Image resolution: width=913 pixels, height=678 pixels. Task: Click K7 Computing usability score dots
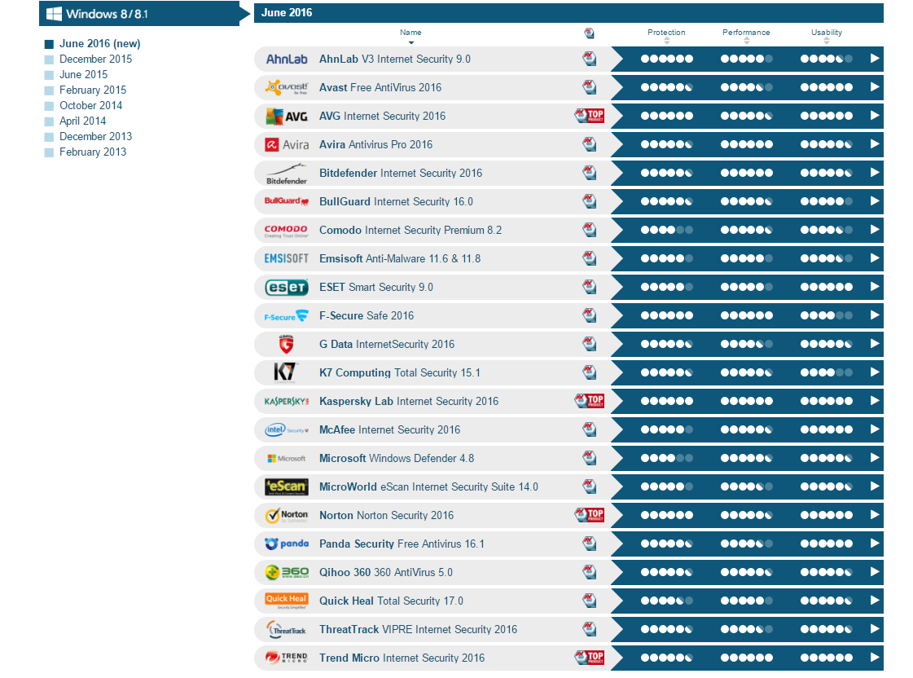826,372
